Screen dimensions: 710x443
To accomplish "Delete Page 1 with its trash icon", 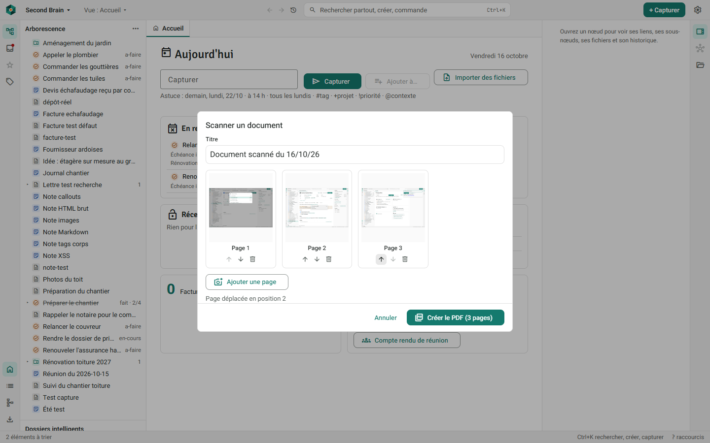I will click(252, 259).
